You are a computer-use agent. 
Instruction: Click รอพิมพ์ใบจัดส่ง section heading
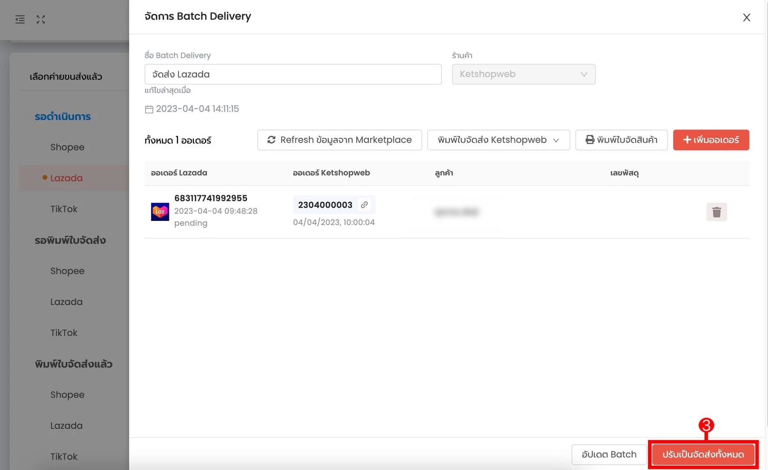click(x=70, y=240)
